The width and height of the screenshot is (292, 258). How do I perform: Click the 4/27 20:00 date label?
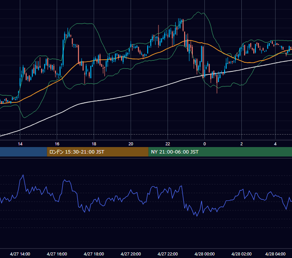click(131, 254)
